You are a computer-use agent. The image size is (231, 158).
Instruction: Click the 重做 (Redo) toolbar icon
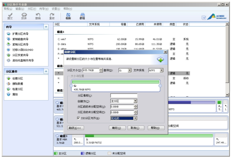click(52, 16)
